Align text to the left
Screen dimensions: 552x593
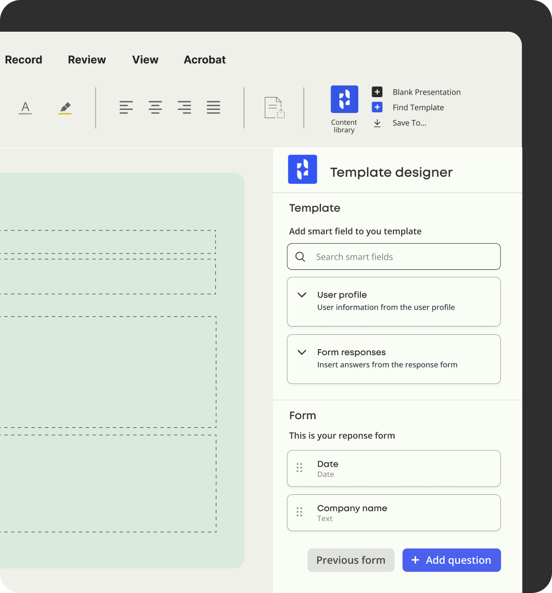(x=126, y=107)
